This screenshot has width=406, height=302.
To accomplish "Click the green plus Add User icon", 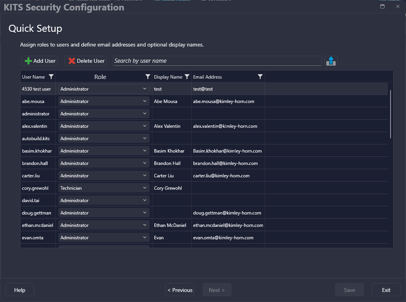I will pos(28,61).
